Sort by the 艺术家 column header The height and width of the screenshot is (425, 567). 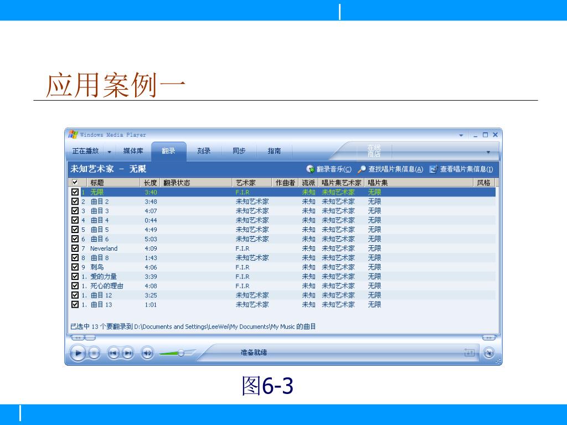(x=252, y=183)
